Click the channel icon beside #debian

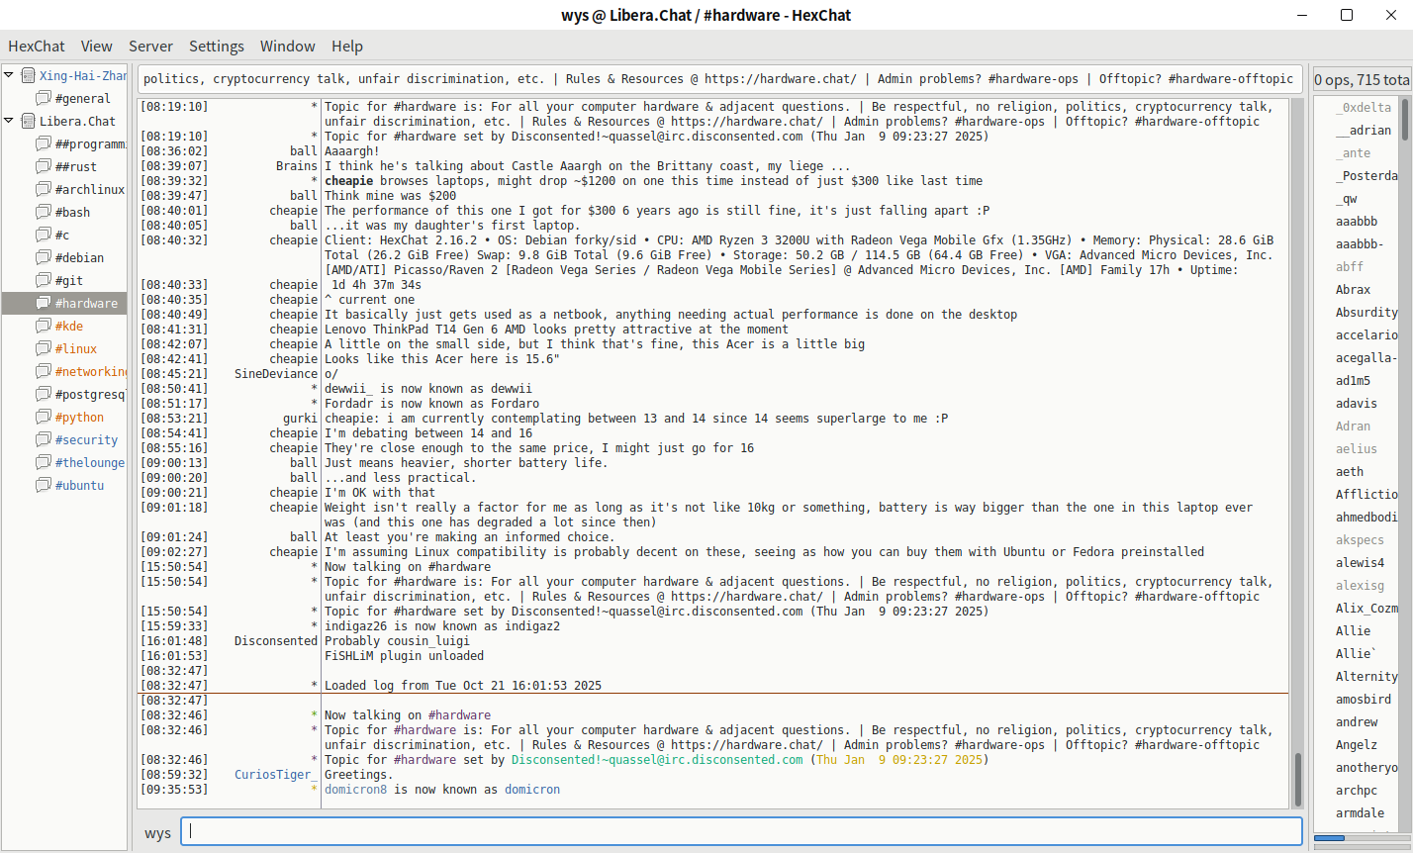tap(44, 257)
